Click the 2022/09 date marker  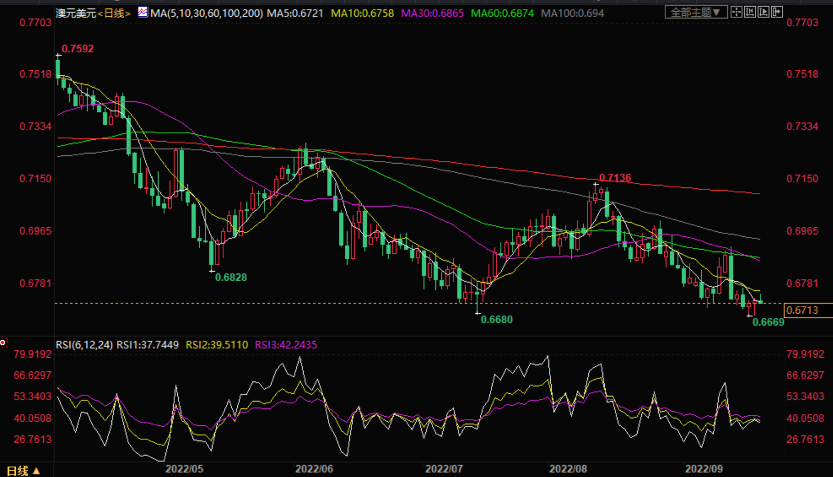[x=704, y=469]
